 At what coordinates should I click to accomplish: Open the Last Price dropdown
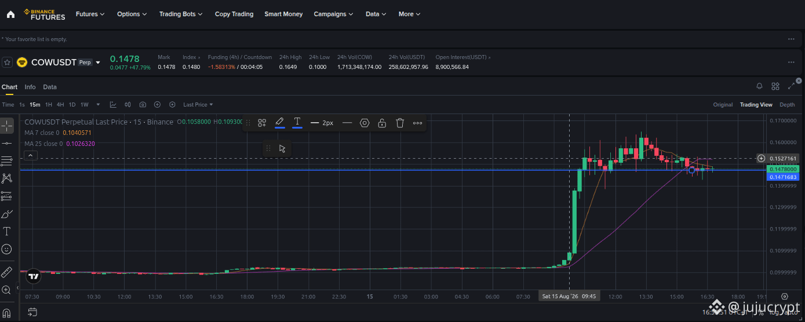pyautogui.click(x=198, y=105)
